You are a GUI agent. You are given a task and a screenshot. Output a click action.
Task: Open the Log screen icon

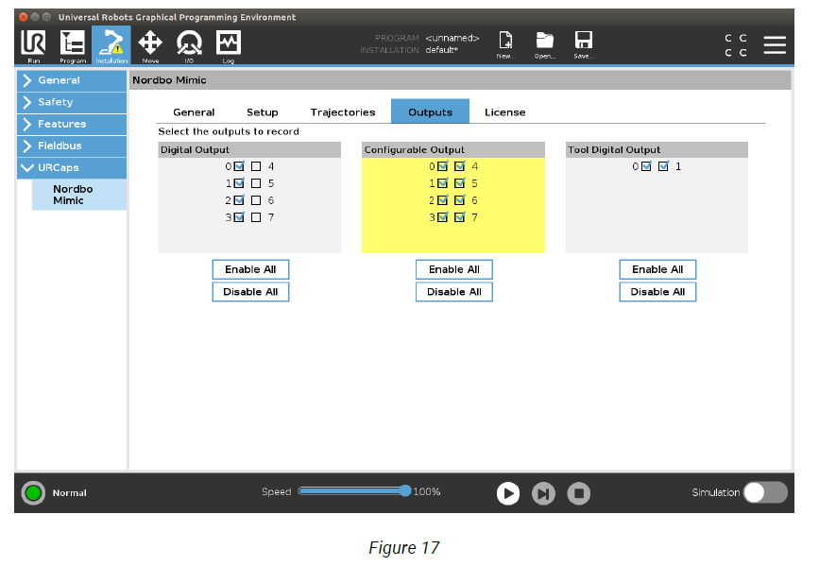coord(229,45)
